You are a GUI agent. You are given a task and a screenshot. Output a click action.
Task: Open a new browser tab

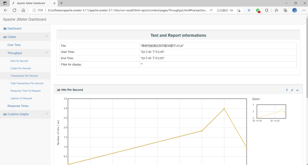tap(61, 3)
